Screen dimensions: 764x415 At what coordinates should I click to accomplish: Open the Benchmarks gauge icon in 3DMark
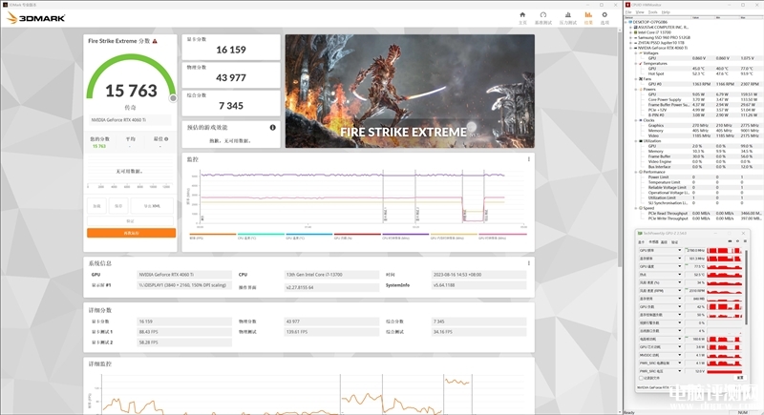click(x=544, y=16)
